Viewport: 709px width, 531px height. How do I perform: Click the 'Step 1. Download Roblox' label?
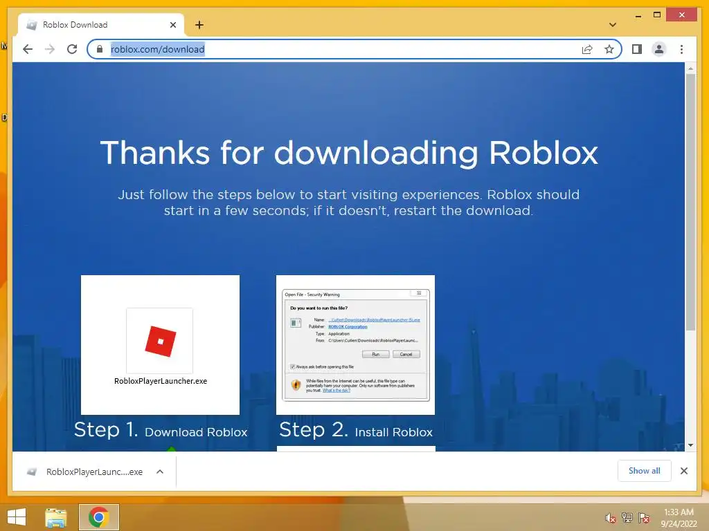(x=161, y=430)
